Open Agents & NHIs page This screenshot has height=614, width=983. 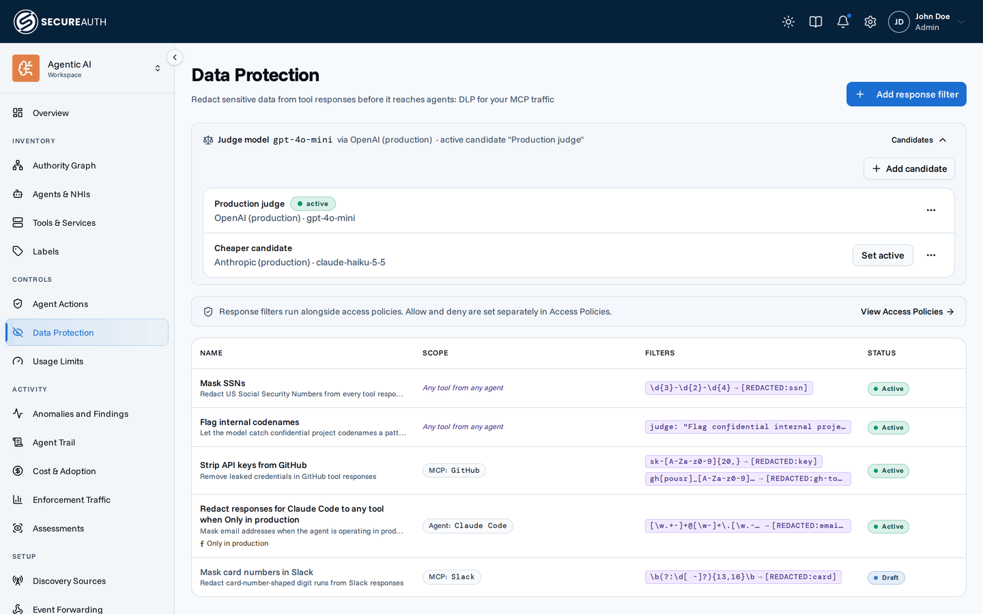(x=87, y=194)
